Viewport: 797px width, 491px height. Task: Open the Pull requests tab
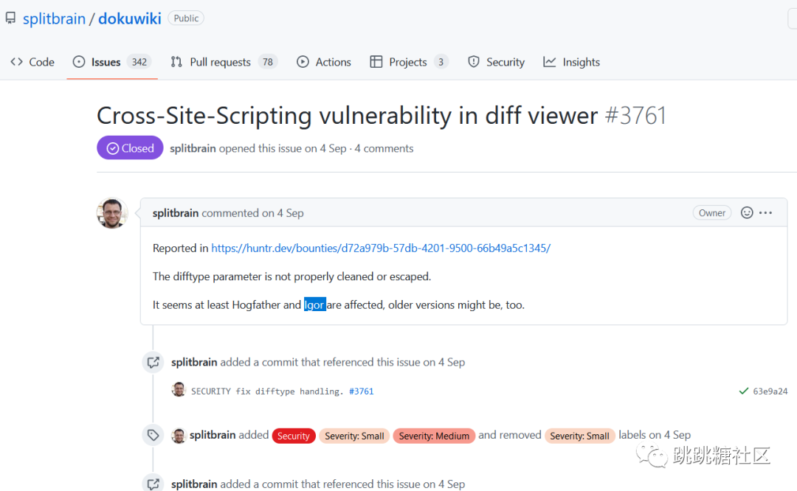(x=224, y=62)
